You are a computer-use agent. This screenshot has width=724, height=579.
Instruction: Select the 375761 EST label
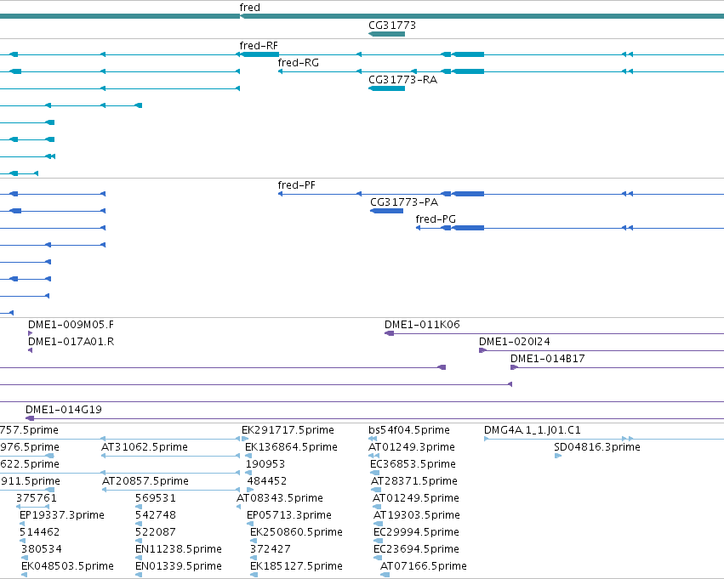click(x=37, y=497)
